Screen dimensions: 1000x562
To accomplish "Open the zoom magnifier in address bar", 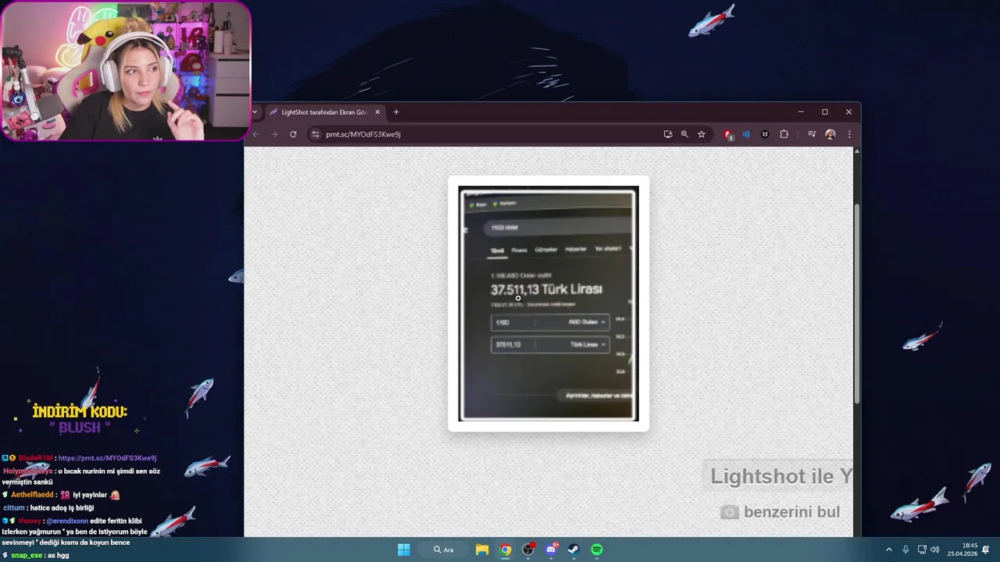I will click(684, 134).
